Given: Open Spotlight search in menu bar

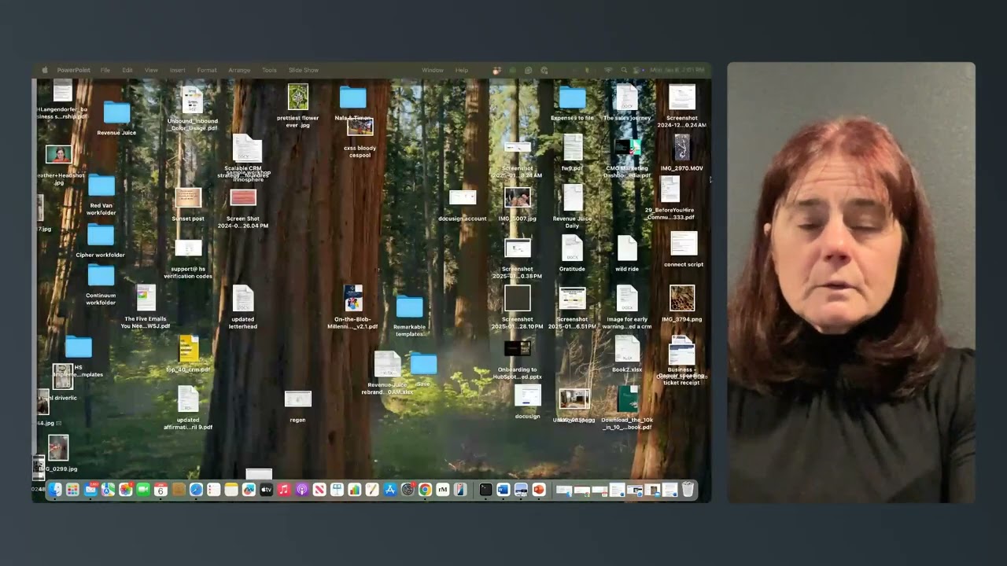Looking at the screenshot, I should coord(624,71).
